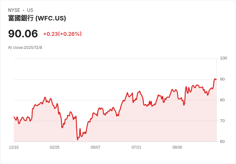This screenshot has width=236, height=164.
Task: Click the 70 price axis label
Action: pos(222,121)
